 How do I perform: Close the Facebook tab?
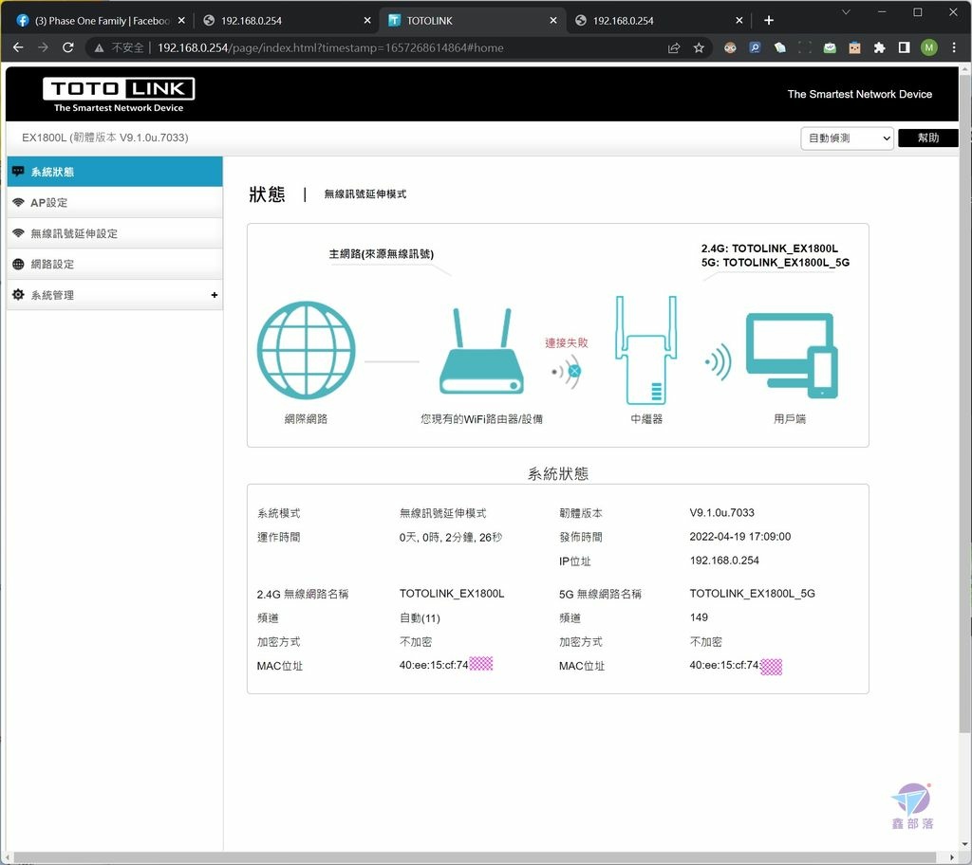(x=181, y=21)
